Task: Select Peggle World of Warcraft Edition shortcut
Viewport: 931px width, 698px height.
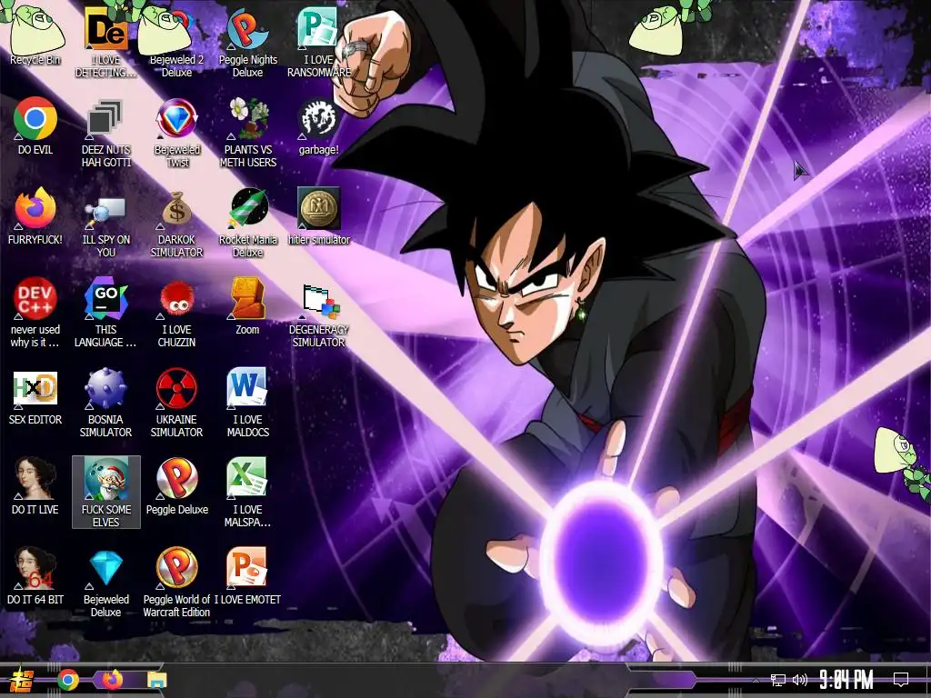Action: (x=176, y=584)
